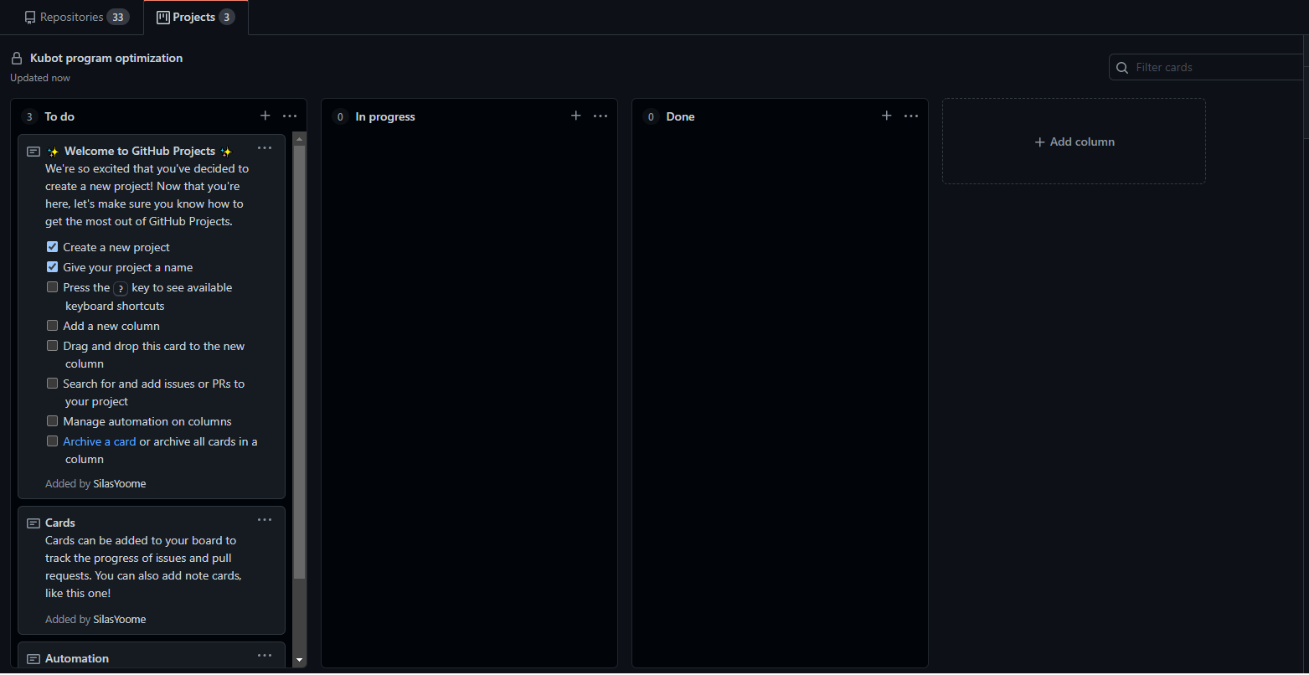Check the keyboard shortcuts task checkbox
This screenshot has width=1309, height=675.
(x=52, y=287)
